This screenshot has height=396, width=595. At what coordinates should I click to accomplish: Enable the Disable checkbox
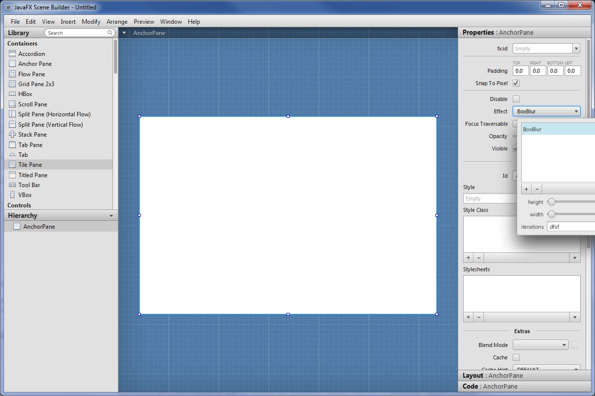tap(516, 99)
